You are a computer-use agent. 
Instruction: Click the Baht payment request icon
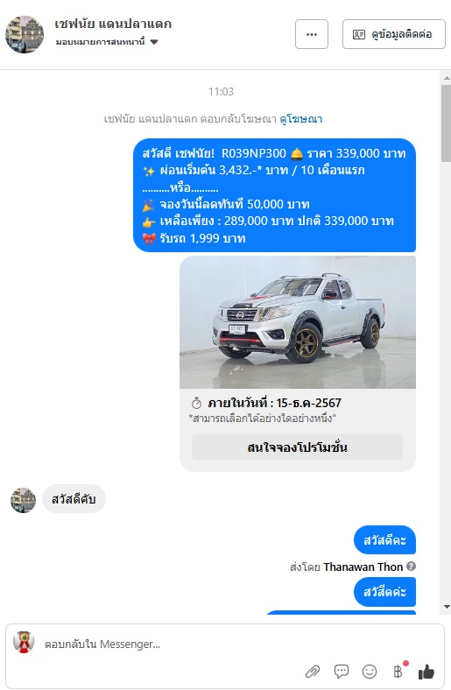399,671
